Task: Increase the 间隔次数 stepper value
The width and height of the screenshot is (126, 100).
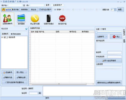Action: [115, 9]
